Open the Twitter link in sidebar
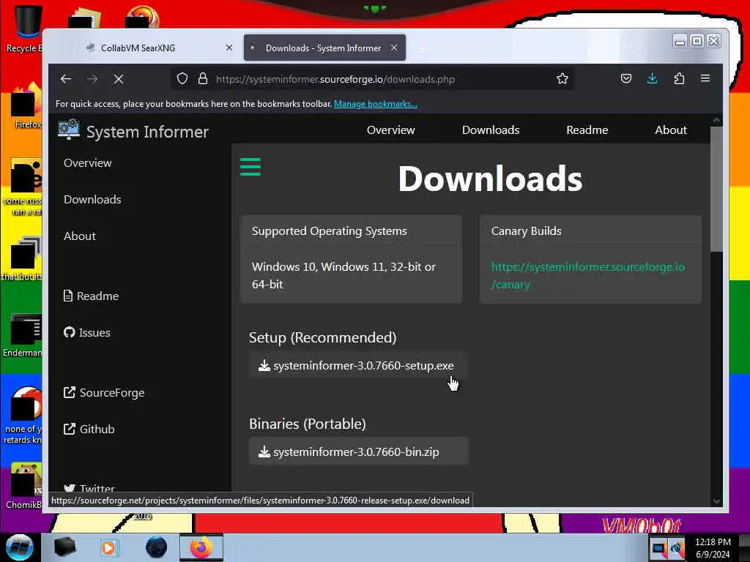The height and width of the screenshot is (562, 750). tap(89, 488)
